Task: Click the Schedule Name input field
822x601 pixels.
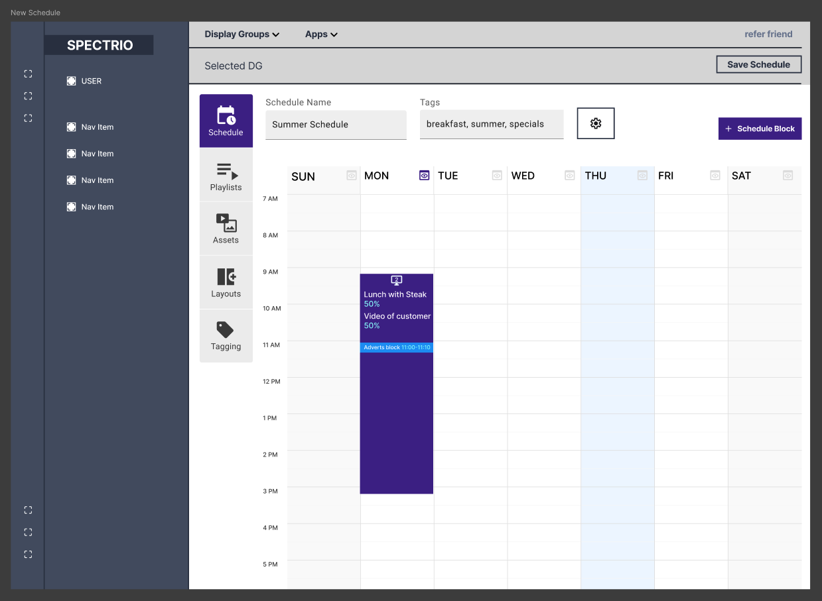Action: point(336,125)
